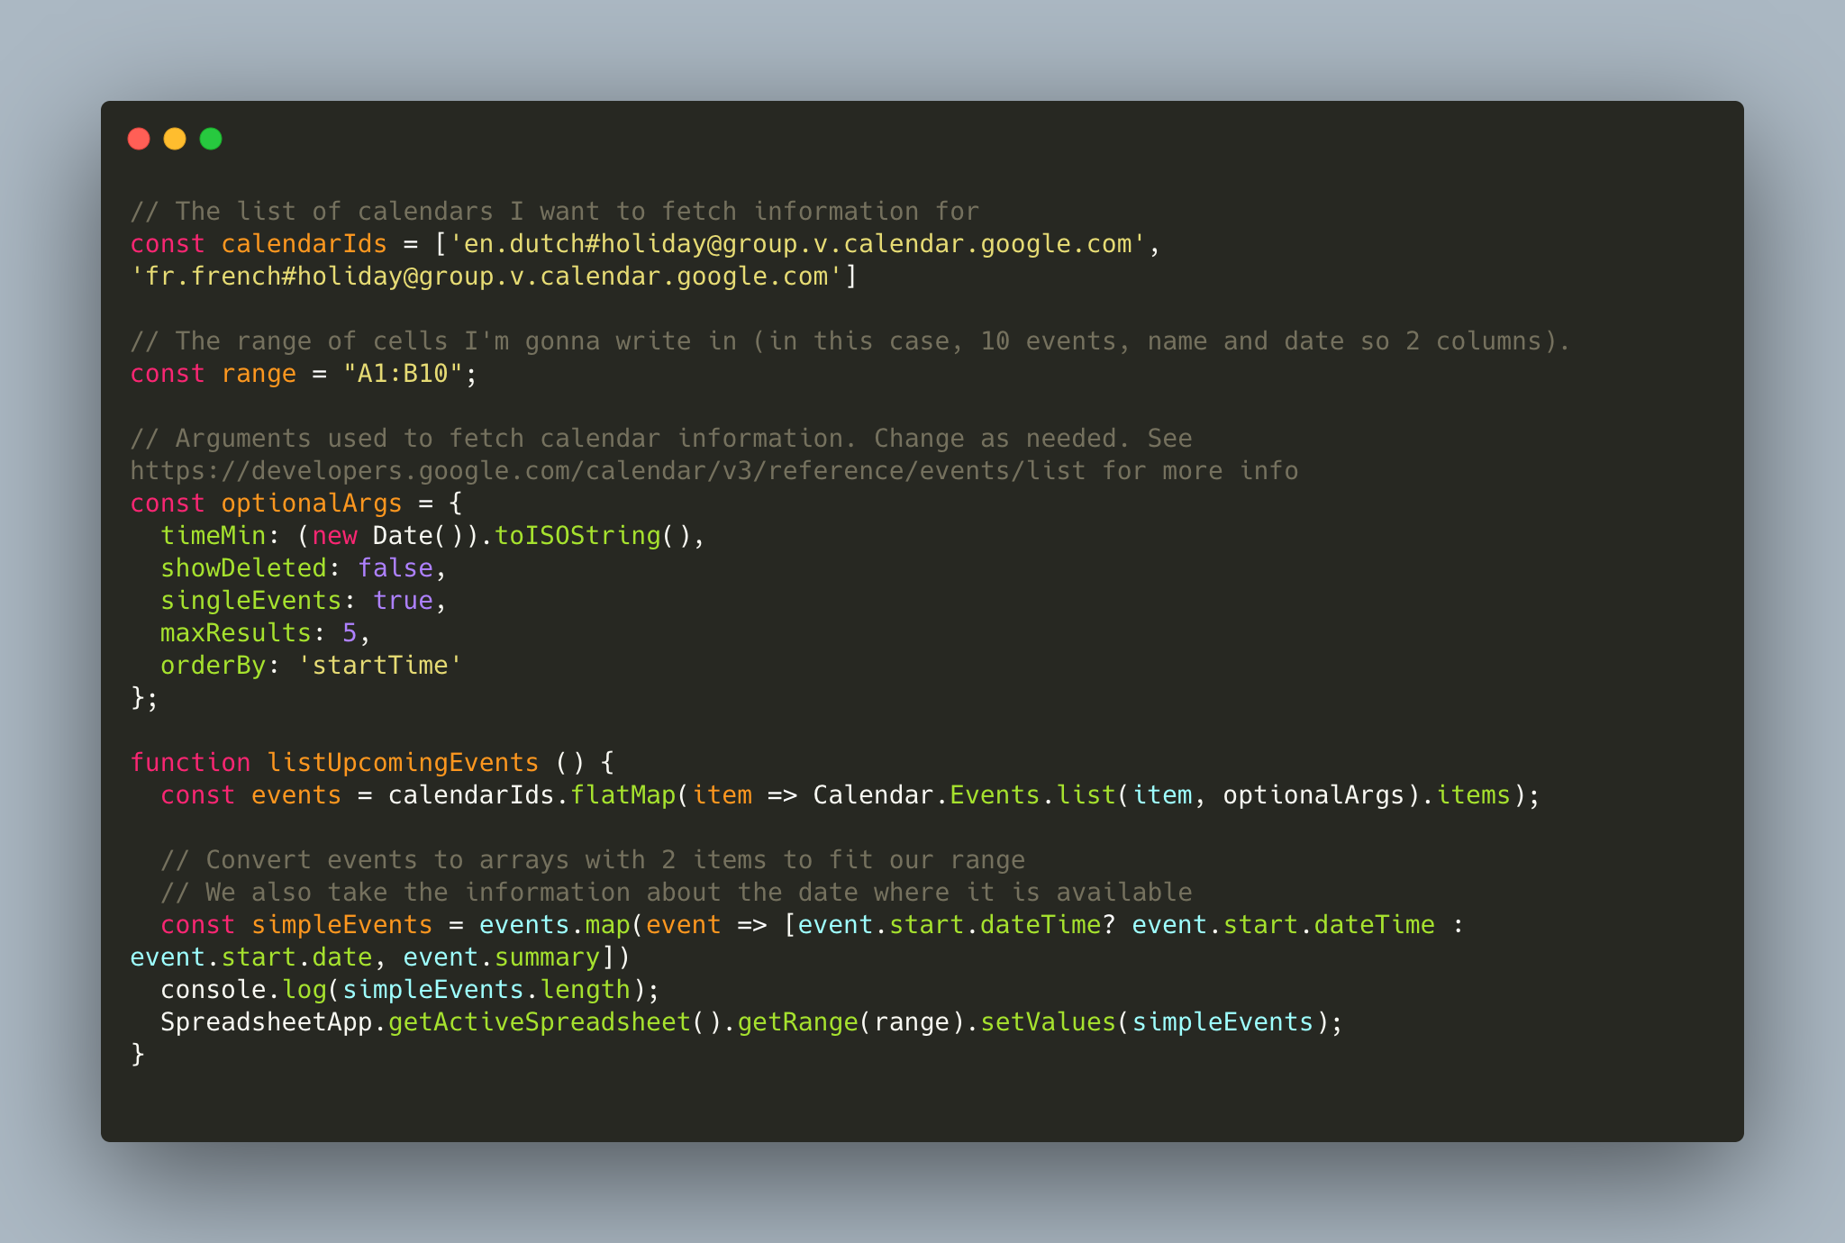
Task: Click the red close window dot
Action: (139, 139)
